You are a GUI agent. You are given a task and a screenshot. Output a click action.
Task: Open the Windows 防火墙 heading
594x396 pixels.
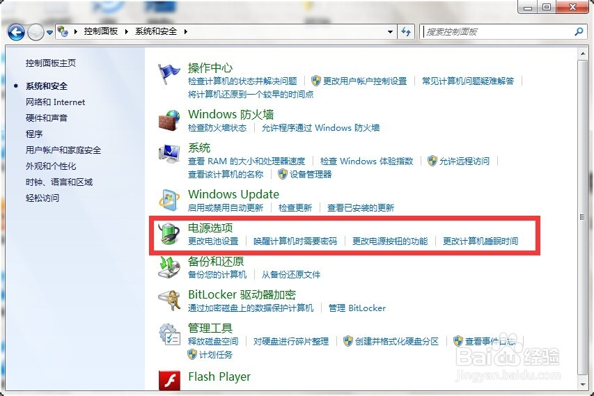coord(231,114)
